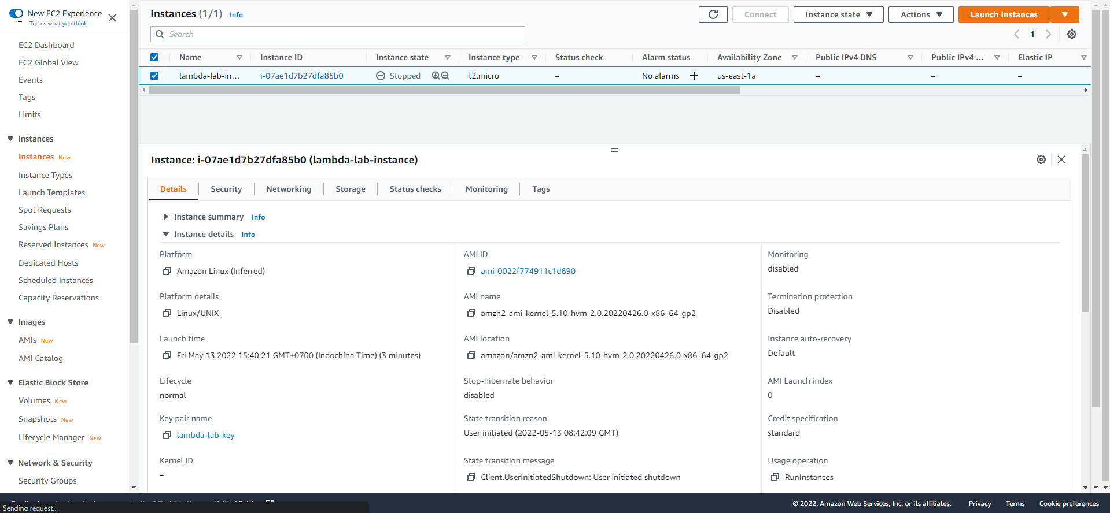Go to the previous results page
This screenshot has width=1110, height=513.
tap(1016, 34)
